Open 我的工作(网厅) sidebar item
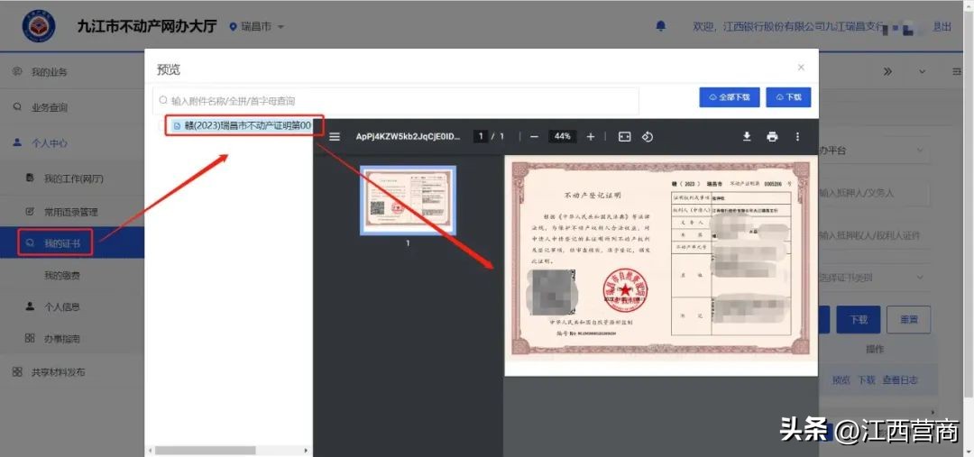Image resolution: width=974 pixels, height=457 pixels. pos(72,178)
